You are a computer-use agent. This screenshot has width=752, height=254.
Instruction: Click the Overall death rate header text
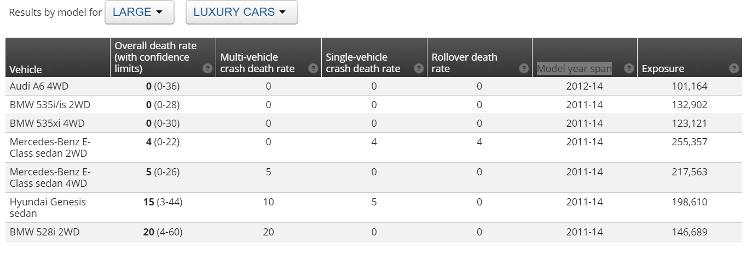click(x=155, y=57)
